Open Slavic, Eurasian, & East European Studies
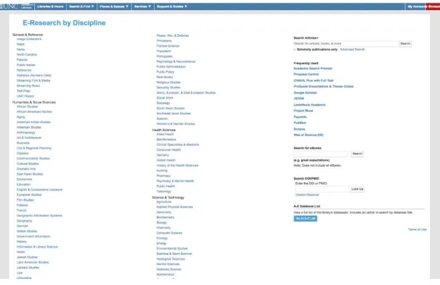 (x=186, y=93)
